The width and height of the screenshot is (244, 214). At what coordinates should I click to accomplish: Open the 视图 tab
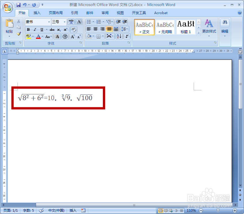(120, 13)
